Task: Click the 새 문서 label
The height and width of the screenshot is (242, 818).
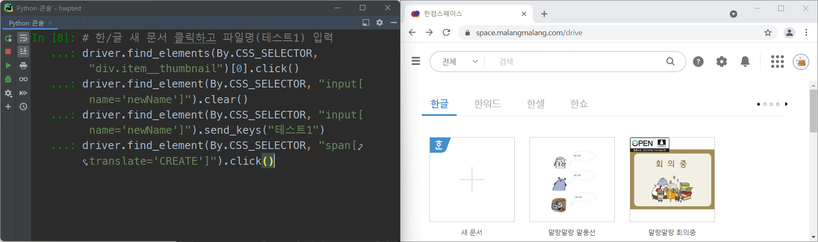Action: point(472,233)
